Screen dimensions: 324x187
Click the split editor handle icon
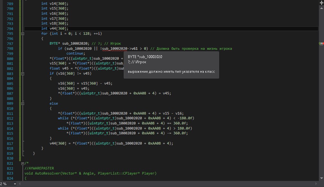[321, 2]
